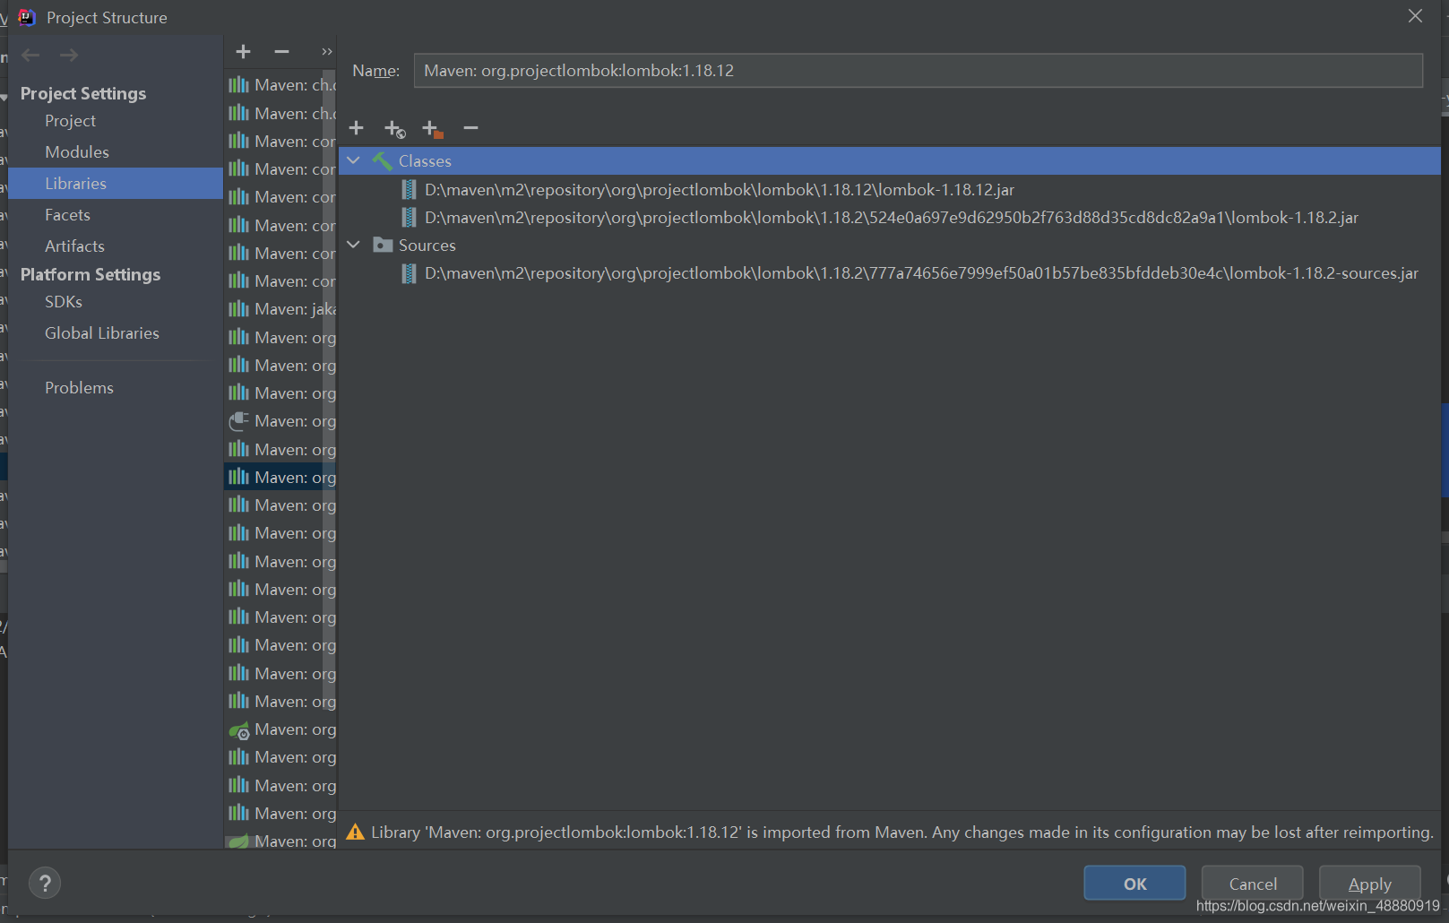Show more library toolbar actions chevron
This screenshot has width=1449, height=923.
pyautogui.click(x=327, y=52)
